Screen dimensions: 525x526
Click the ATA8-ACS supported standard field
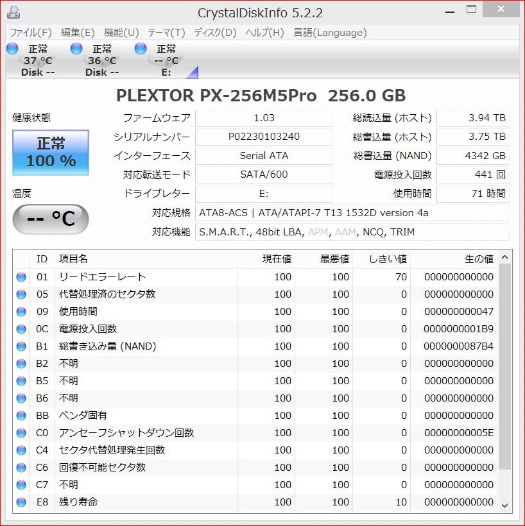pos(352,213)
